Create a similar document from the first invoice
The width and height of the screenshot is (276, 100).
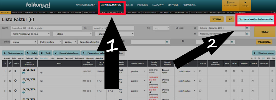242,72
